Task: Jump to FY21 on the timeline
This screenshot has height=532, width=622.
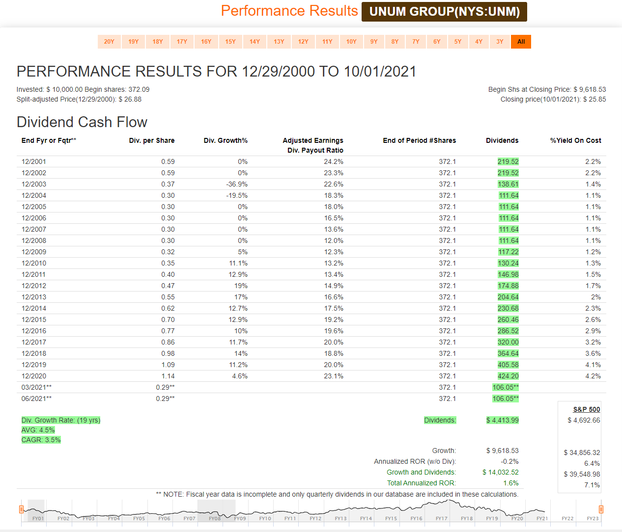Action: pos(542,518)
